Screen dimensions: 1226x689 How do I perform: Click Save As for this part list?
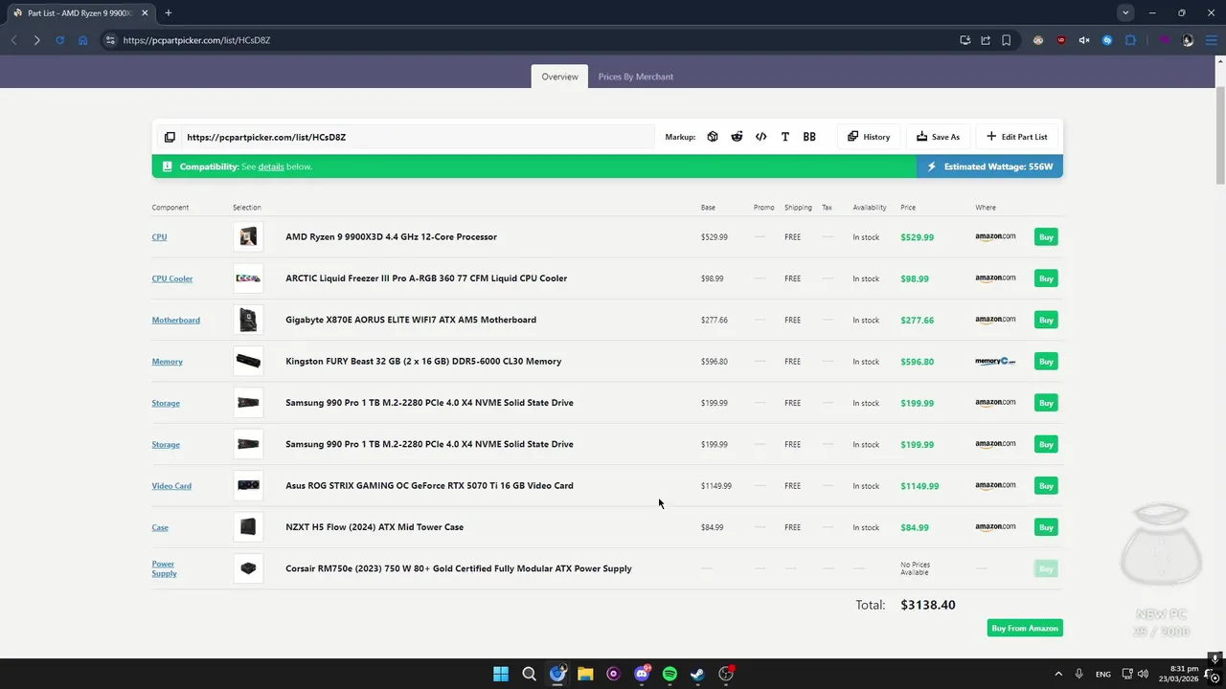click(938, 137)
